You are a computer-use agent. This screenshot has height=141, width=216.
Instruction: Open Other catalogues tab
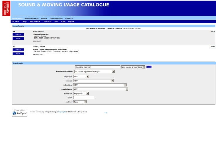[x=56, y=18]
